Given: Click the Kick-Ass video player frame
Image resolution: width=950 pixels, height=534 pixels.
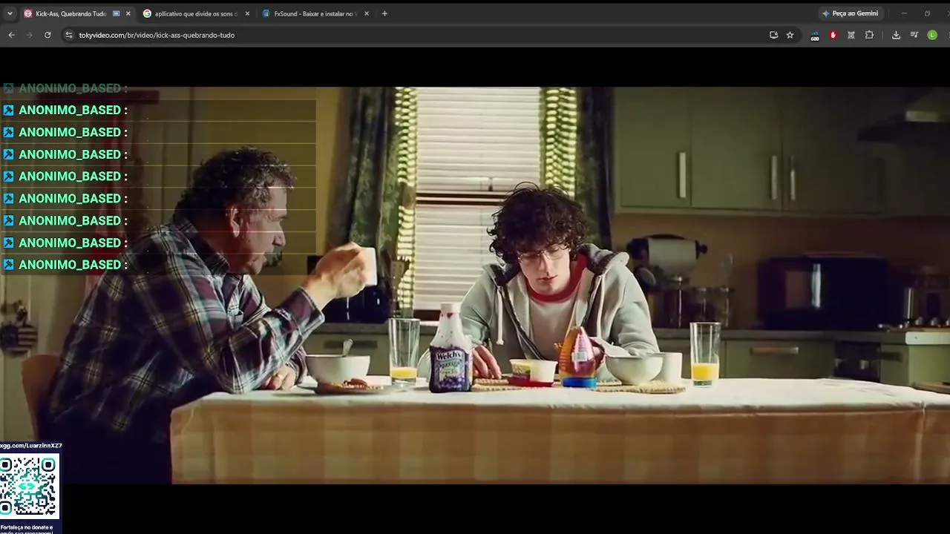Looking at the screenshot, I should pyautogui.click(x=475, y=286).
